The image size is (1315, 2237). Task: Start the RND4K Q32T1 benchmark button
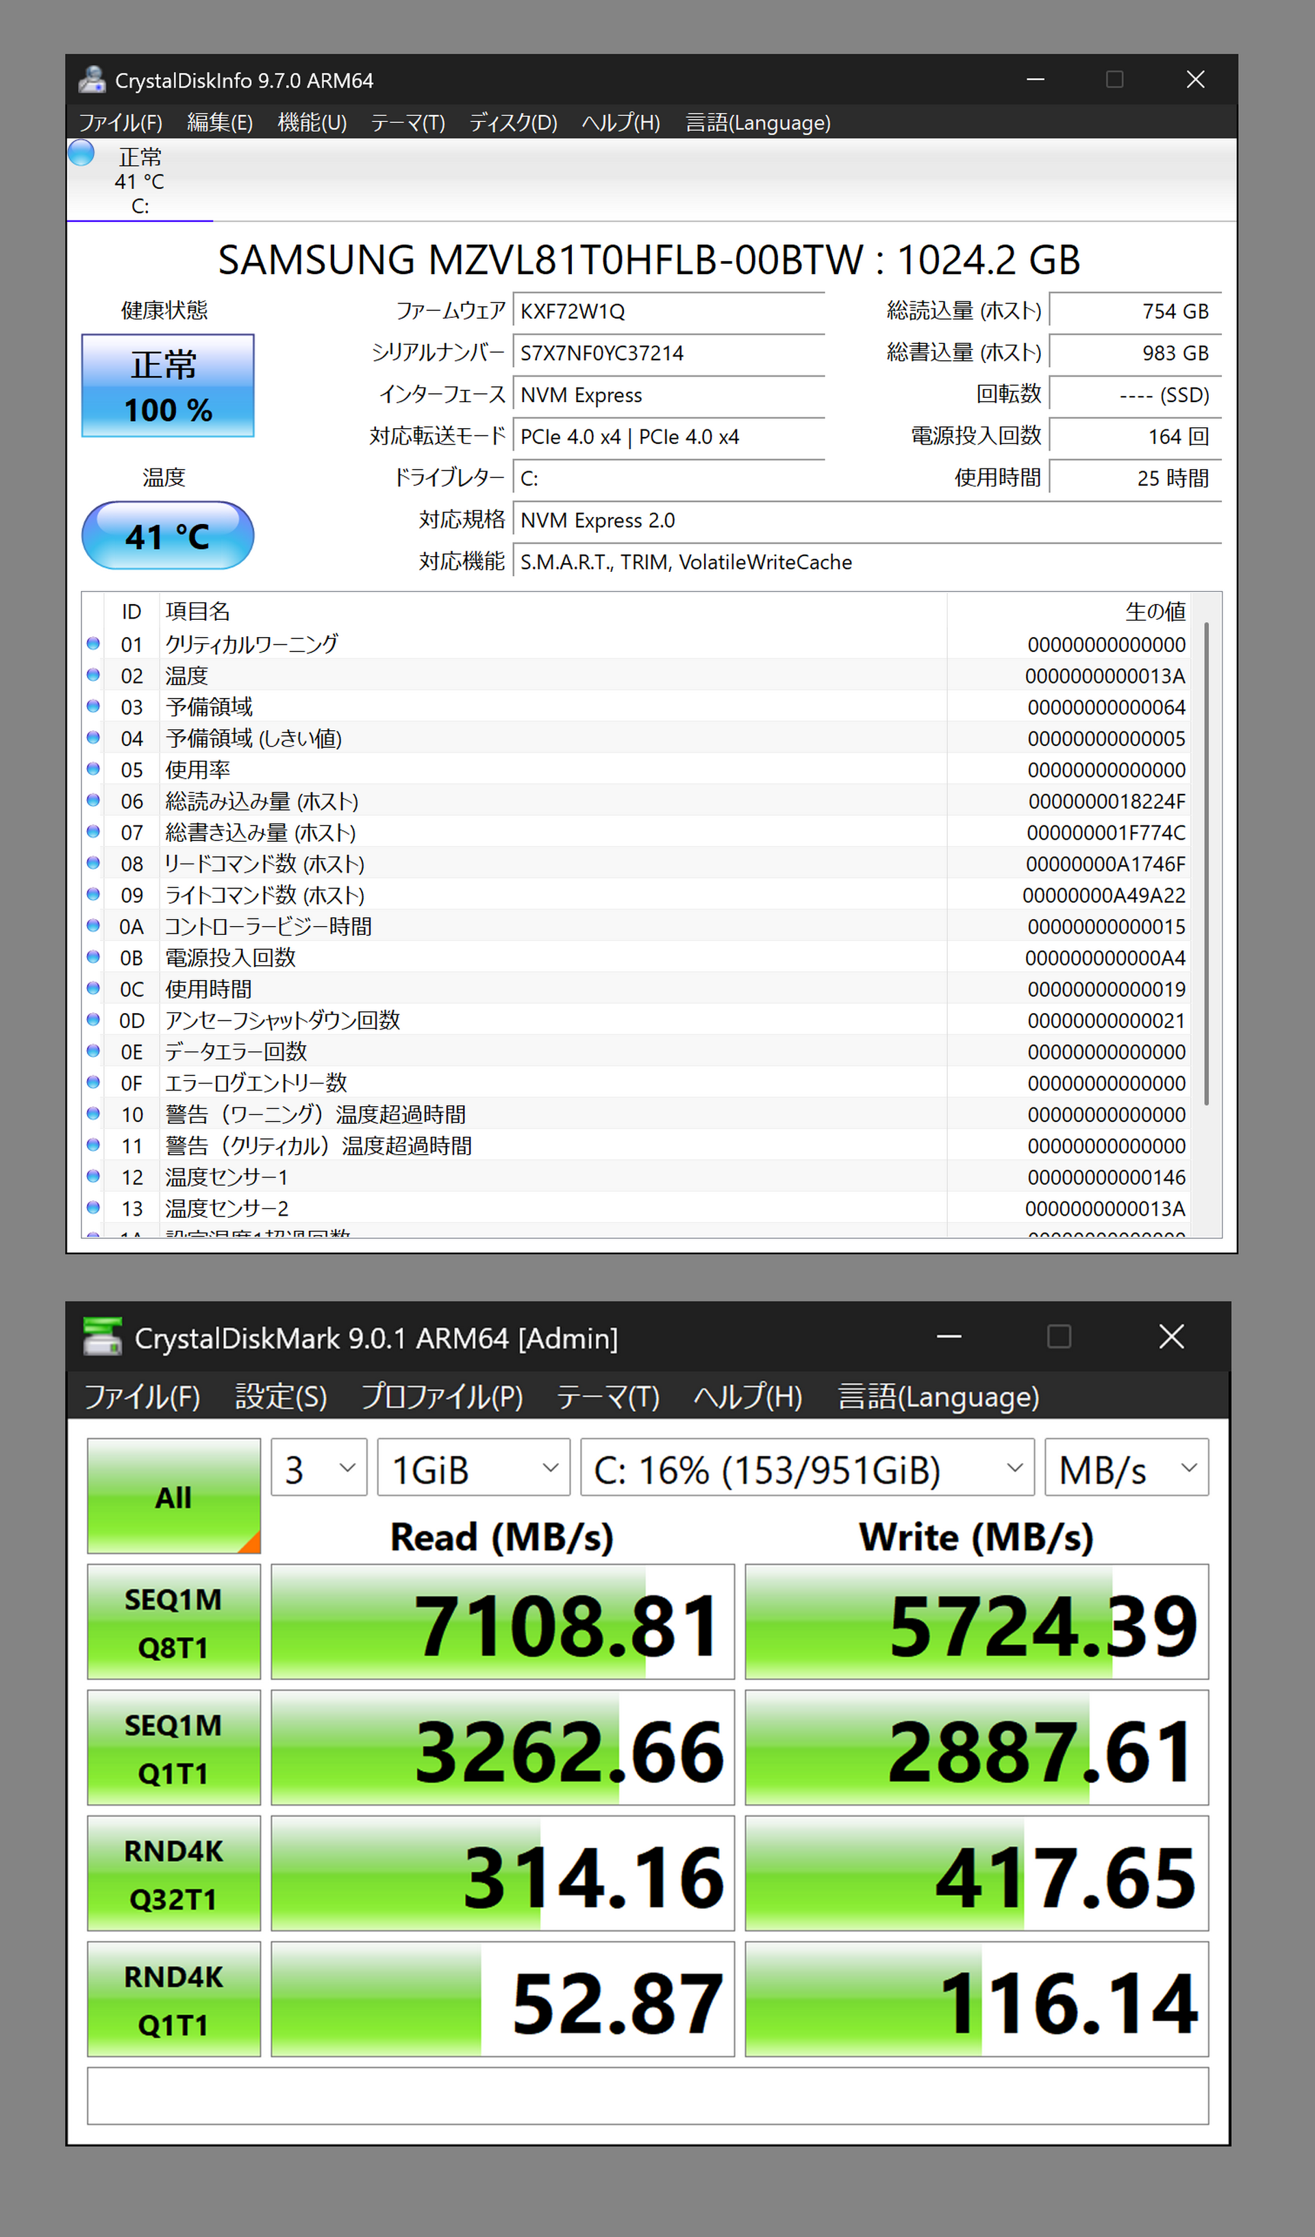point(173,1874)
